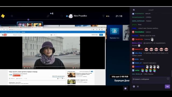Image resolution: width=172 pixels, height=97 pixels.
Task: Select the highlighted game tile on PS4 home
Action: click(30, 25)
